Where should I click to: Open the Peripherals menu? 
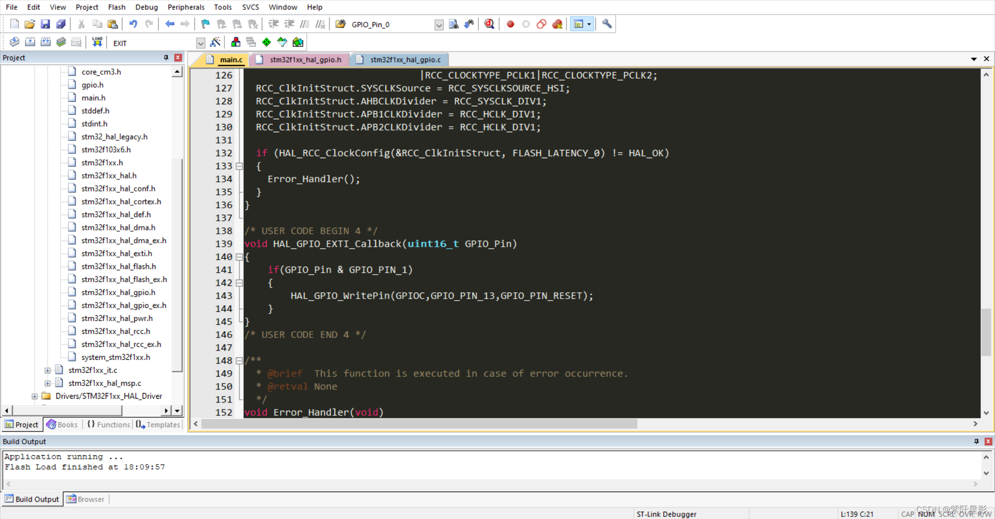[x=186, y=7]
